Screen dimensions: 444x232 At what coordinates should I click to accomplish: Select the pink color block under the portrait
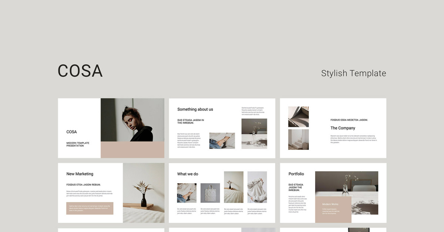pyautogui.click(x=132, y=149)
